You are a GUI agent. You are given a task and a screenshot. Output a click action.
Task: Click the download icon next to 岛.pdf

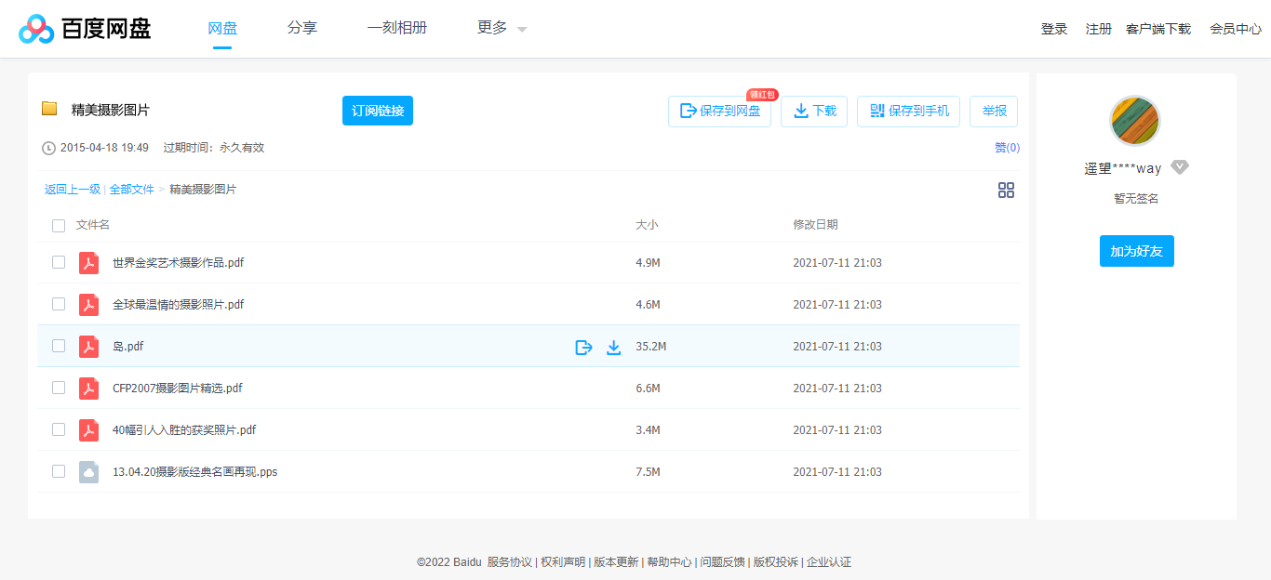pos(614,347)
